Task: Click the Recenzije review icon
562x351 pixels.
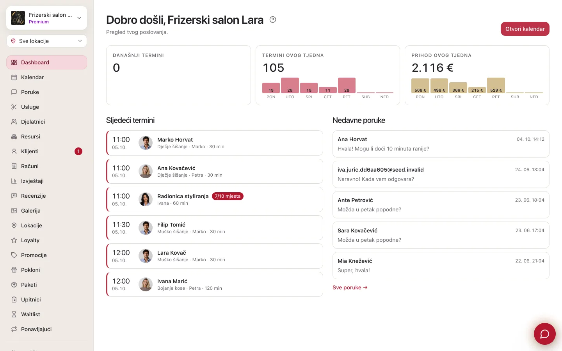Action: (x=14, y=196)
